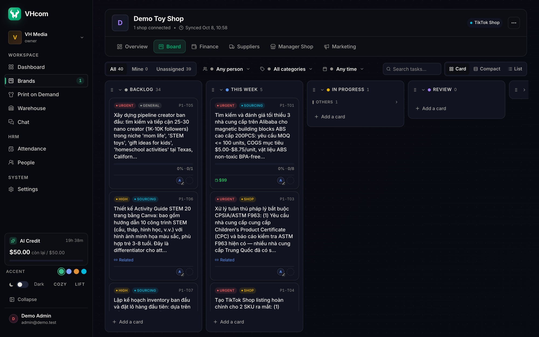Open the Any person filter dropdown
Screen dimensions: 539x337
tap(226, 69)
